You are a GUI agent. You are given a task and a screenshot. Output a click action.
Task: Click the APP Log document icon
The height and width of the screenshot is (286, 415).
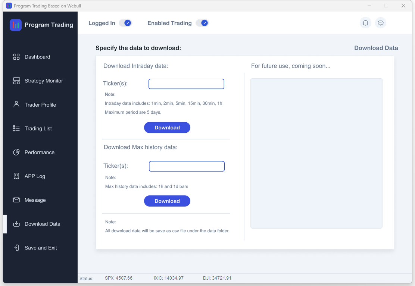point(16,176)
